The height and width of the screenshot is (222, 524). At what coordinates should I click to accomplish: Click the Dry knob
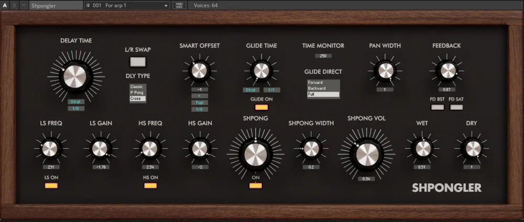(472, 148)
